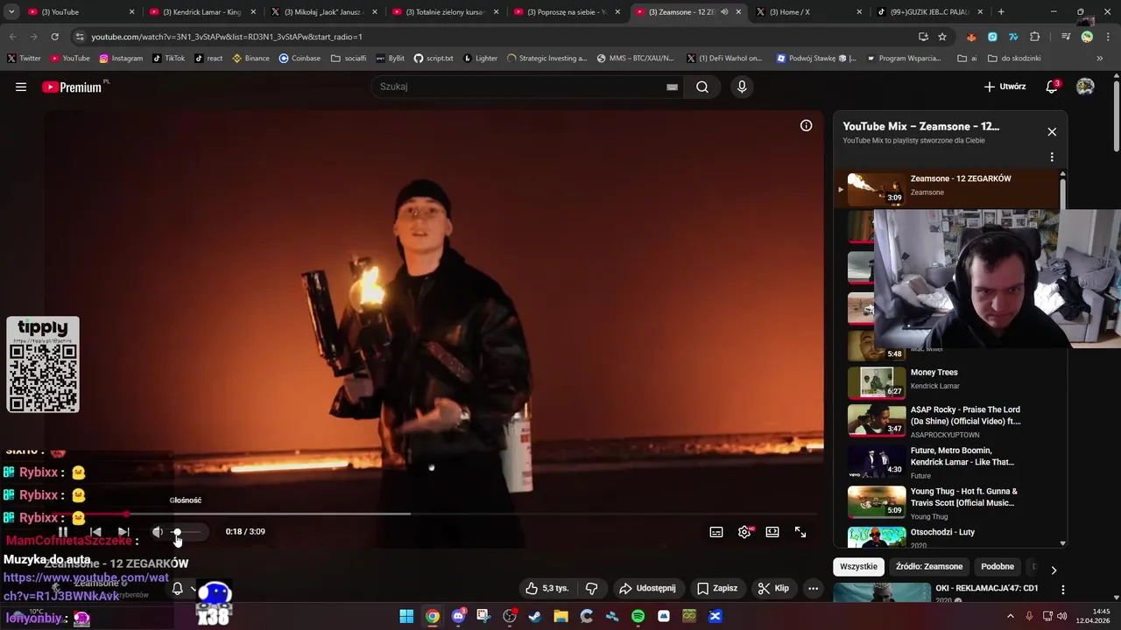1121x630 pixels.
Task: Play Young Thug - Hot from playlist
Action: tap(948, 502)
